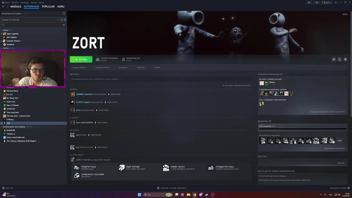Image resolution: width=352 pixels, height=198 pixels.
Task: Open Zort game settings gear
Action: click(x=334, y=59)
